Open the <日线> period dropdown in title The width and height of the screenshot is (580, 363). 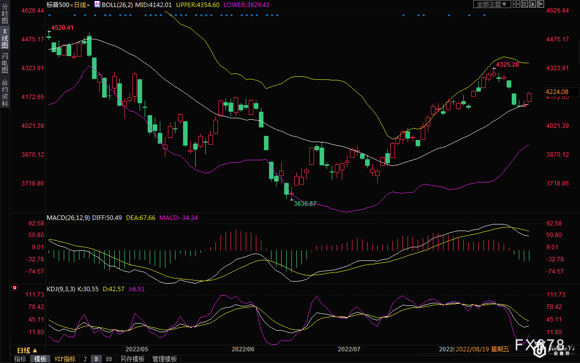coord(80,5)
